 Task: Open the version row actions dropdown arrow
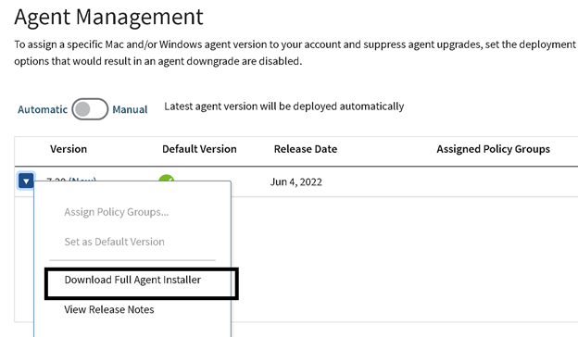coord(26,181)
